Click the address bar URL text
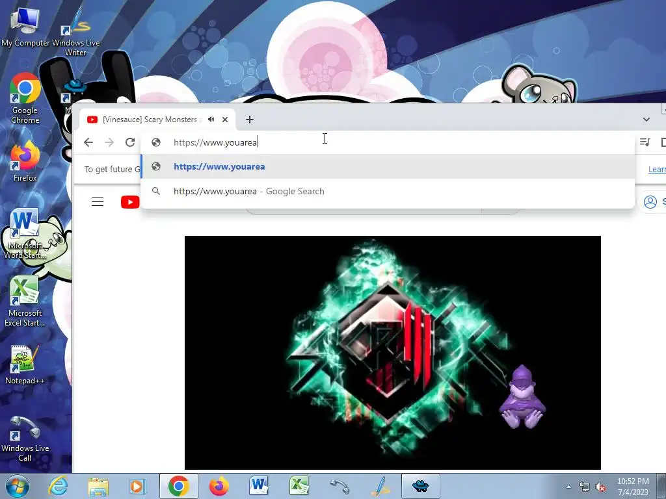This screenshot has height=499, width=666. pos(215,142)
